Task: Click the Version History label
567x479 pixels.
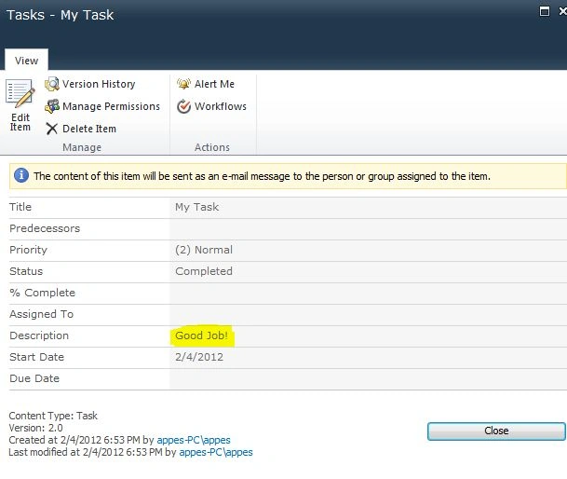Action: pyautogui.click(x=99, y=84)
